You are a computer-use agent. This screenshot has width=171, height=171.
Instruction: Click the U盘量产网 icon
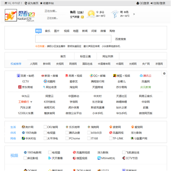coord(132,138)
